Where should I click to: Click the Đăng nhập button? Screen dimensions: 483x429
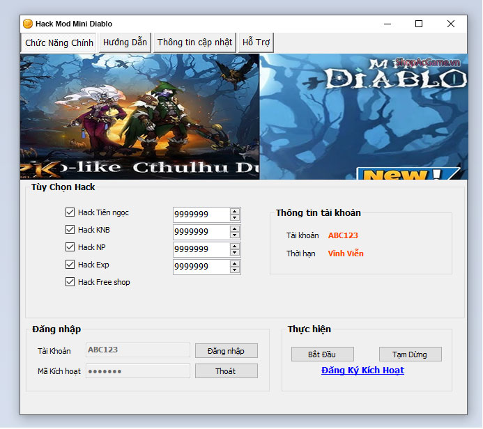point(227,351)
